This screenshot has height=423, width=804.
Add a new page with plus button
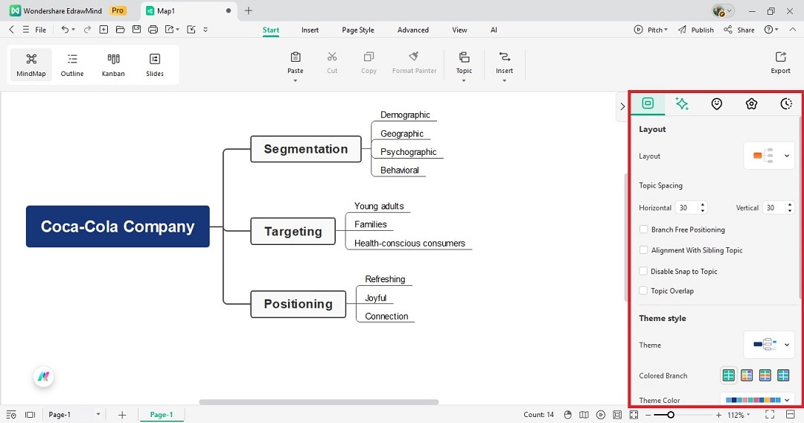pos(122,415)
